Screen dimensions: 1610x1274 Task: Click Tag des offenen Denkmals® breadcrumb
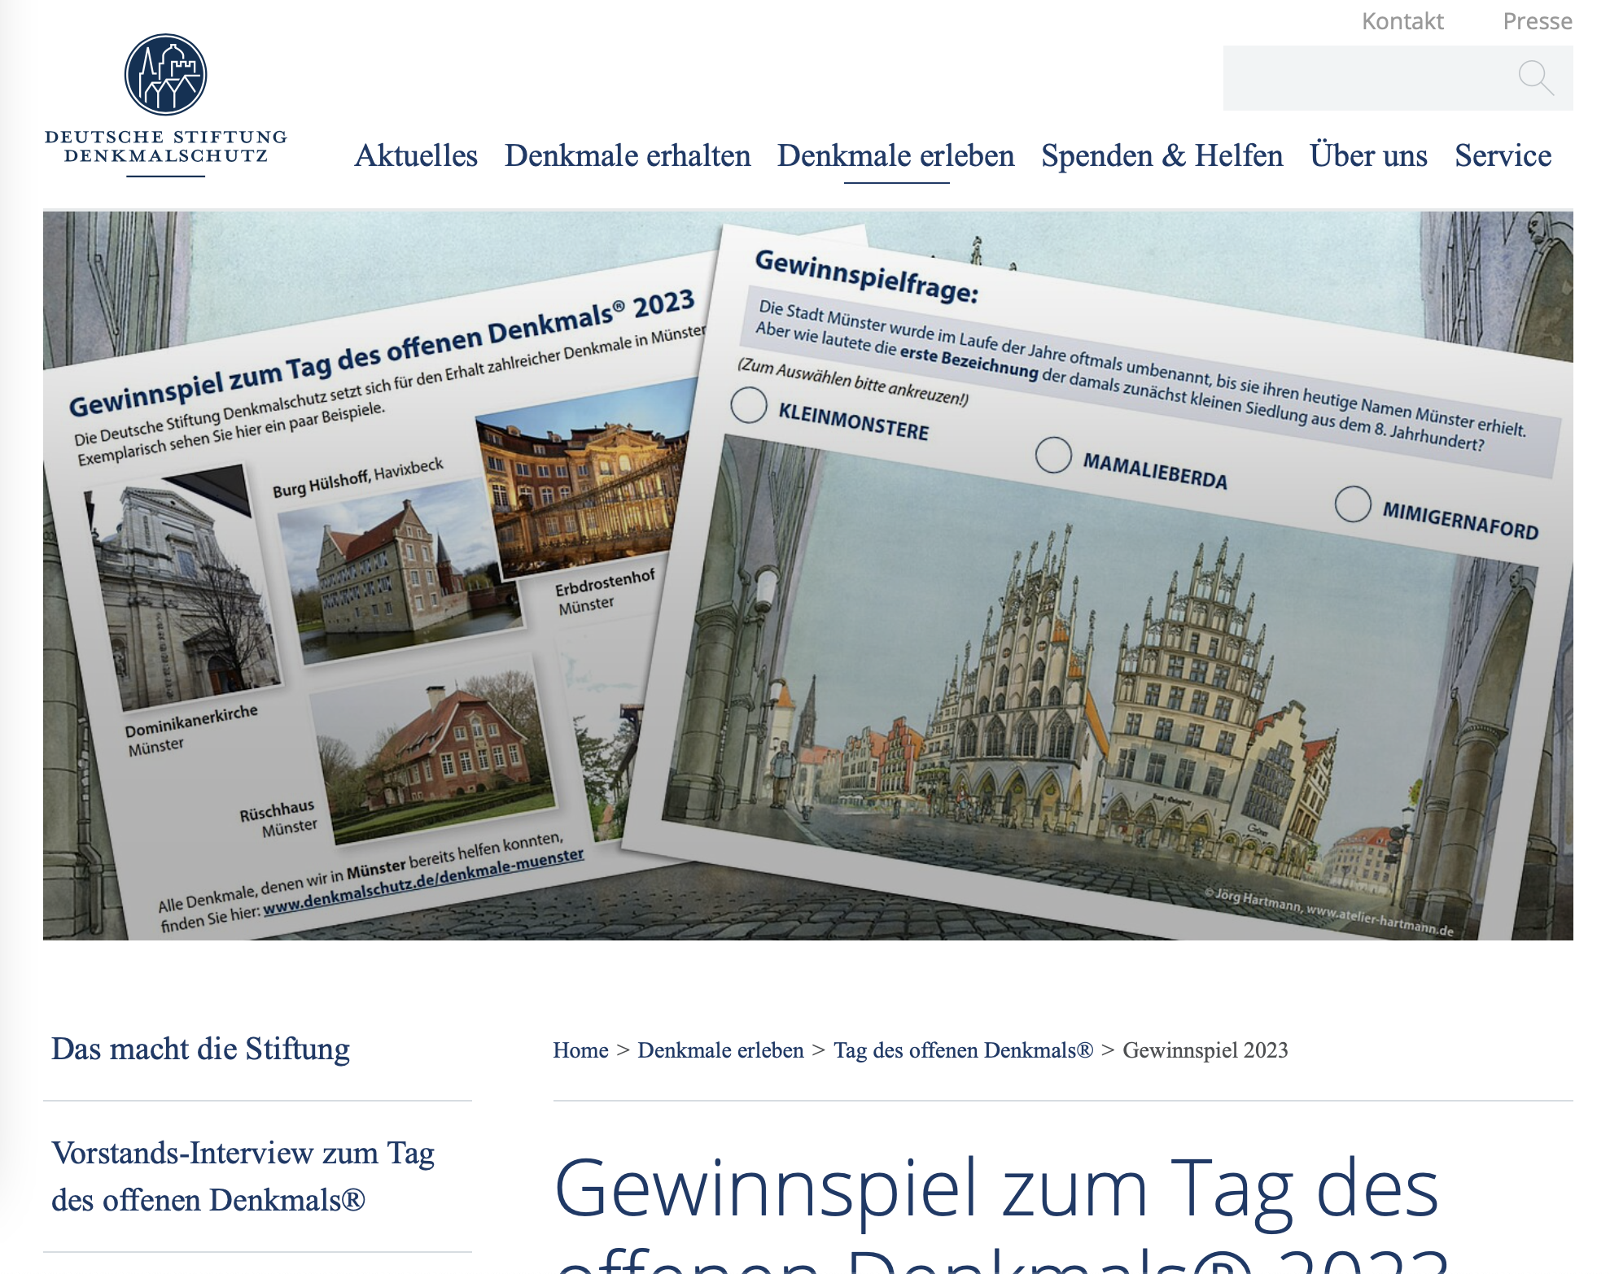963,1050
